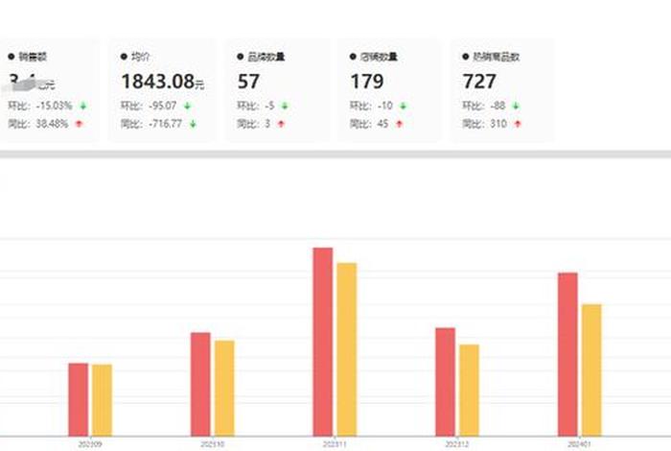This screenshot has height=451, width=671.
Task: Click the red up arrow beside 同比 3
Action: [281, 124]
